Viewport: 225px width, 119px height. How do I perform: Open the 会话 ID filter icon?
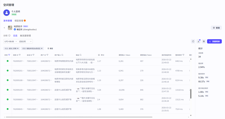tap(34, 55)
